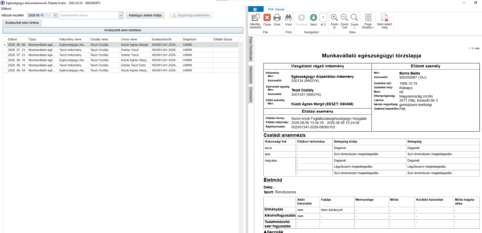Click address 2071 Páty, Kossuth tér 3
This screenshot has height=233, width=482.
point(418,100)
